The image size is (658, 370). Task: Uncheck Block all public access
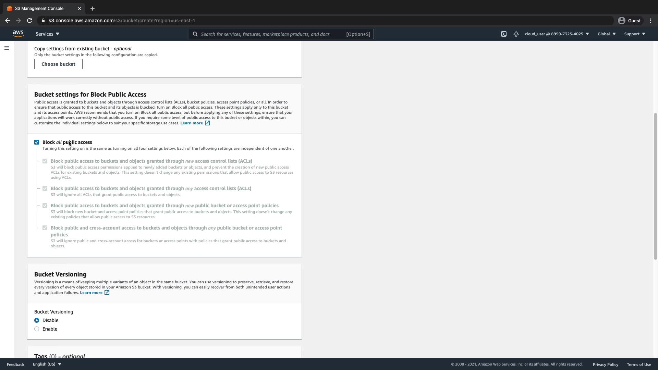coord(37,142)
